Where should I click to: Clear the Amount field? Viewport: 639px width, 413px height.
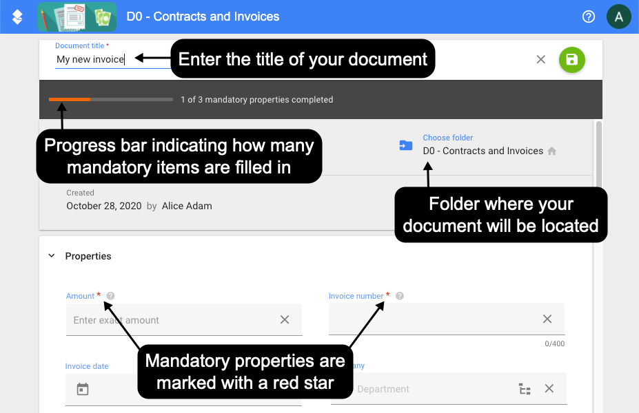click(285, 319)
